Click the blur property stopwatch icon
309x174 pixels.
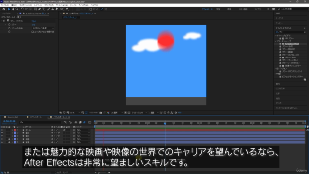coord(9,25)
